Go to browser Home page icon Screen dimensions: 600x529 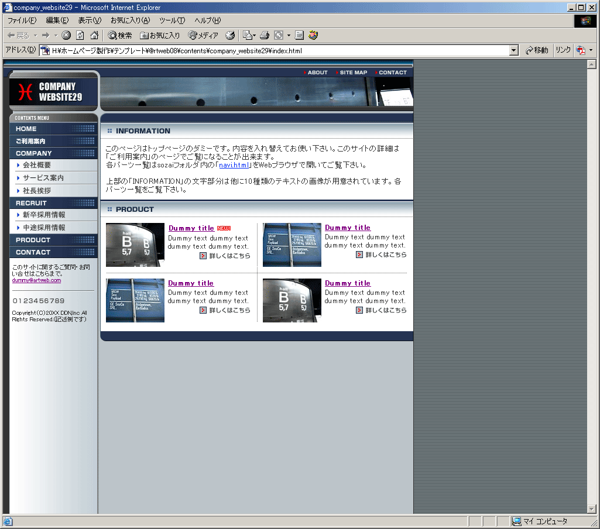94,36
